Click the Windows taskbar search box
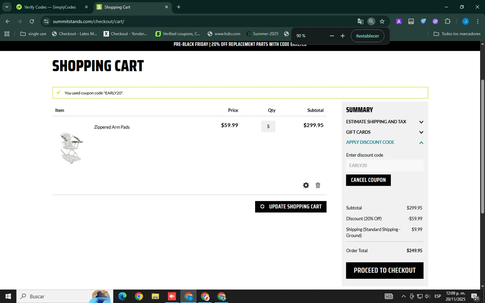Image resolution: width=485 pixels, height=303 pixels. point(65,296)
